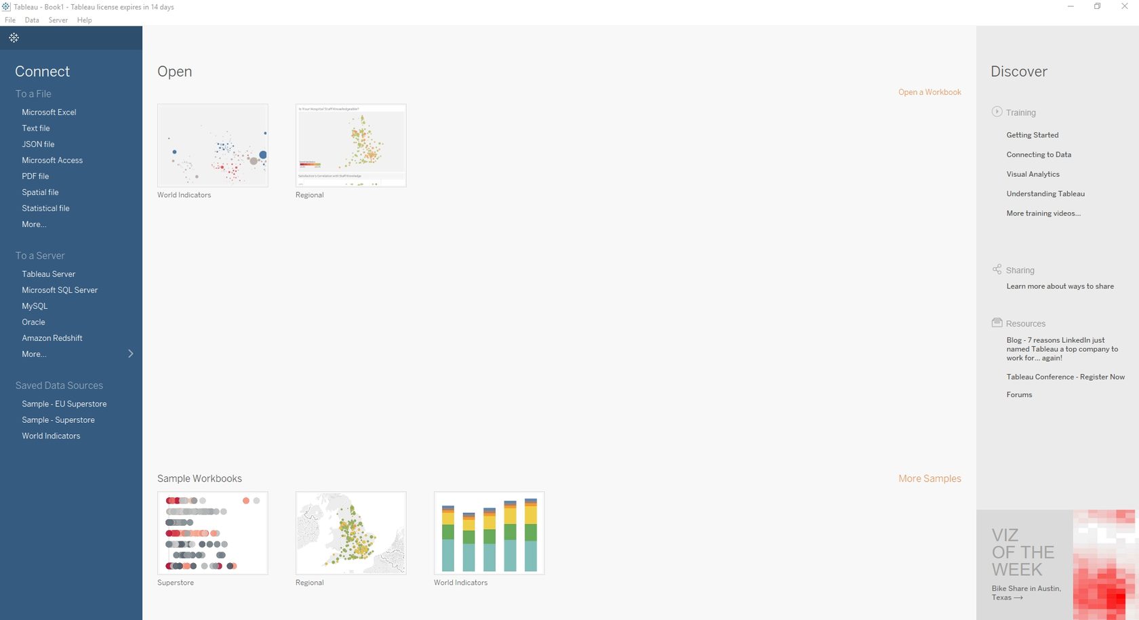Open recent Regional workbook thumbnail

[x=351, y=145]
